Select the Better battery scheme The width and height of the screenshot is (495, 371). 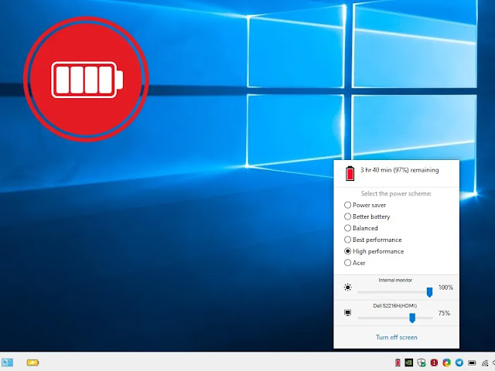367,216
